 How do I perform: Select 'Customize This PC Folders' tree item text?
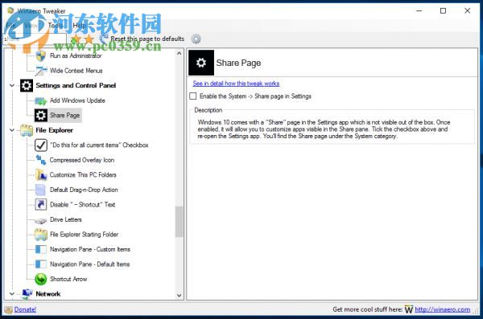tap(83, 174)
